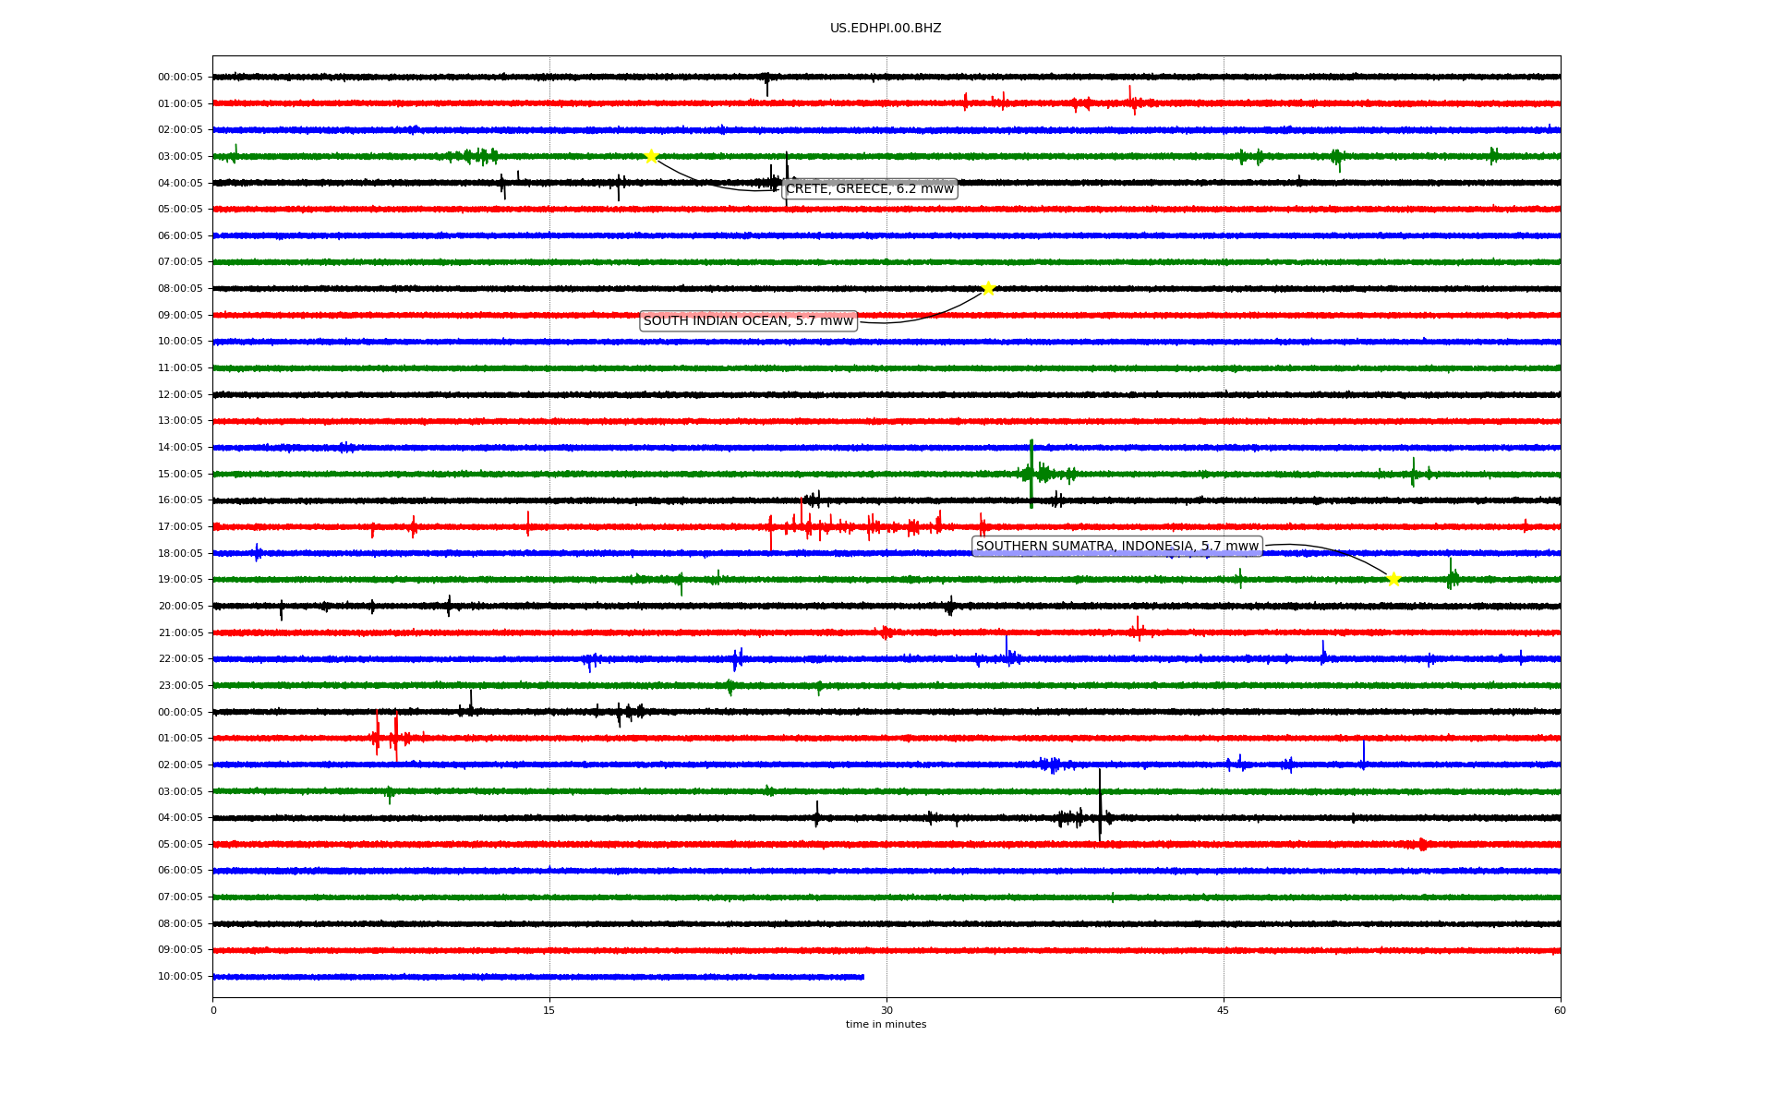Click the flat green 11:00:05 seismogram trace
The image size is (1773, 1108).
(x=886, y=368)
